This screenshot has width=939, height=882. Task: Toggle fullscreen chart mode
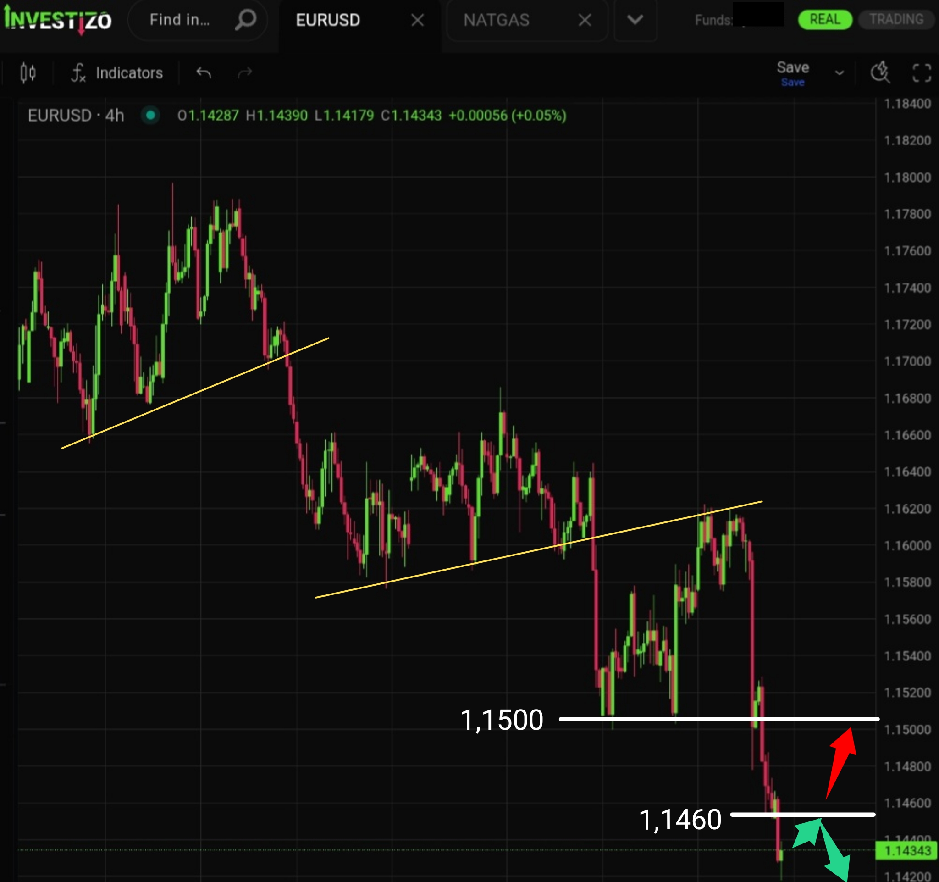[922, 73]
